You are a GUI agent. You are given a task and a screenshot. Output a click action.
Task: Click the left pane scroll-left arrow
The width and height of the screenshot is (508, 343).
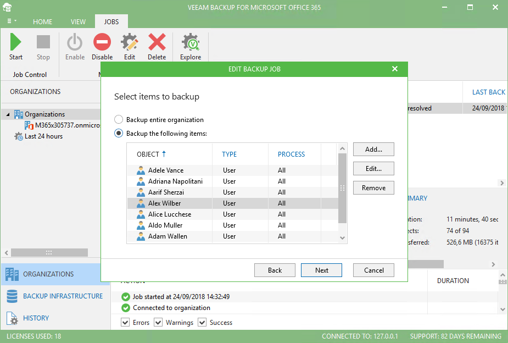tap(7, 252)
